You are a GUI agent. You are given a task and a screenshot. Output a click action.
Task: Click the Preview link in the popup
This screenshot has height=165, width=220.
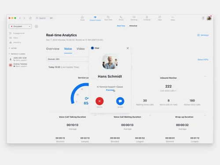pyautogui.click(x=110, y=90)
